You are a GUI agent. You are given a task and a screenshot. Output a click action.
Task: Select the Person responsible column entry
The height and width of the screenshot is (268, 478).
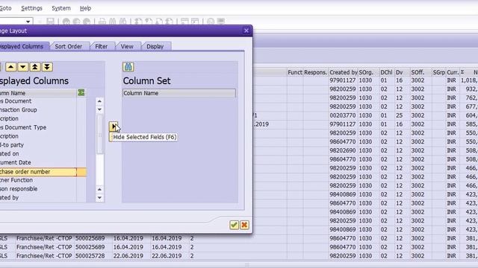pos(38,189)
